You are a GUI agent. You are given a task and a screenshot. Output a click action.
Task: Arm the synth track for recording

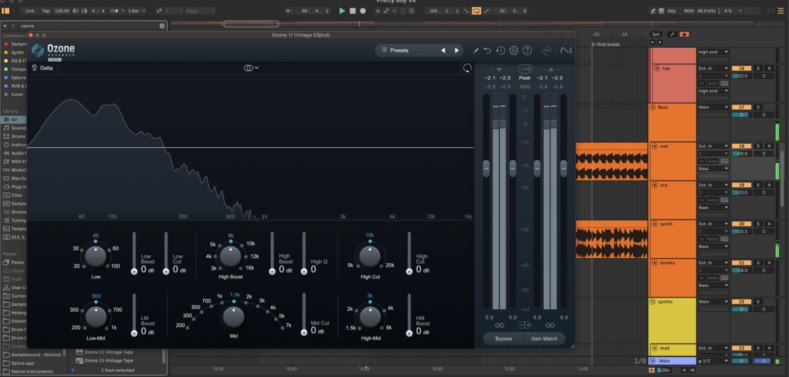pos(769,224)
